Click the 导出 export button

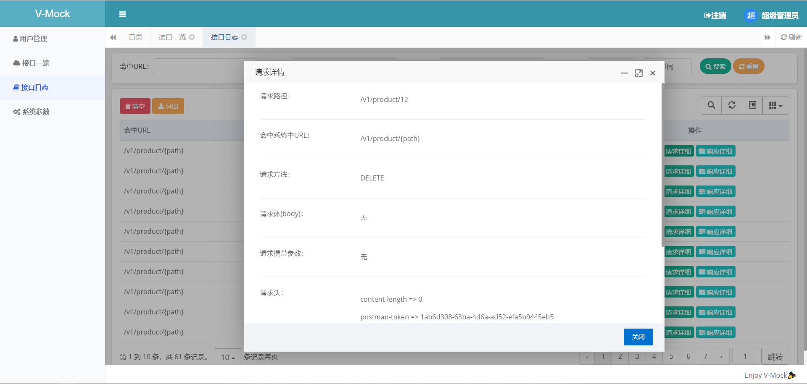click(168, 106)
